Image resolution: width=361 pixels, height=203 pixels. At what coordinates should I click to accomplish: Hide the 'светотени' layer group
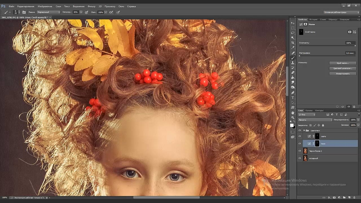[x=300, y=130]
